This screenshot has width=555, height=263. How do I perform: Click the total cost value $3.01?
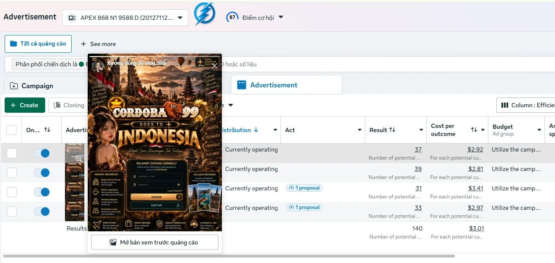(x=477, y=228)
